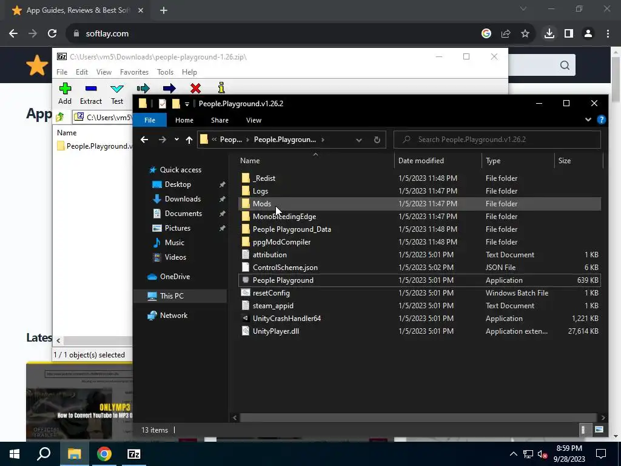Select resetConfig batch file
This screenshot has height=466, width=621.
pyautogui.click(x=420, y=293)
